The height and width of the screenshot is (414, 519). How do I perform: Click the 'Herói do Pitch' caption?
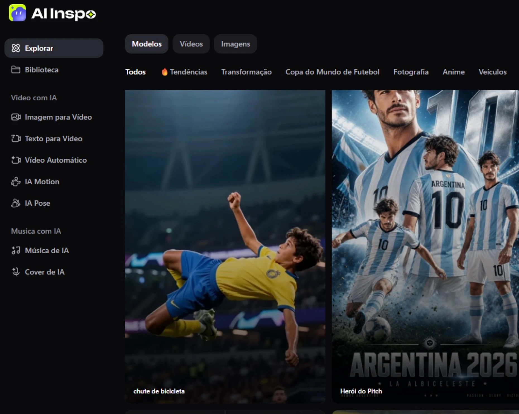[x=361, y=391]
